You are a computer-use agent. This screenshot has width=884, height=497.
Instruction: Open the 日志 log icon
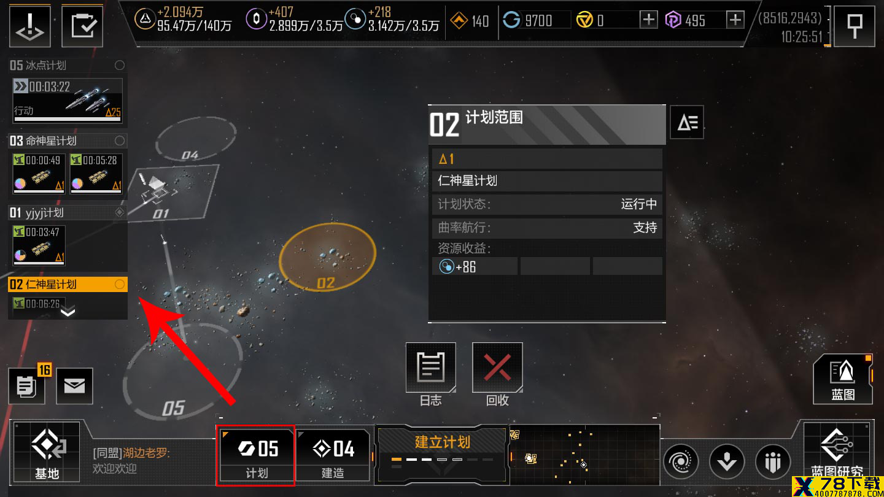coord(430,368)
